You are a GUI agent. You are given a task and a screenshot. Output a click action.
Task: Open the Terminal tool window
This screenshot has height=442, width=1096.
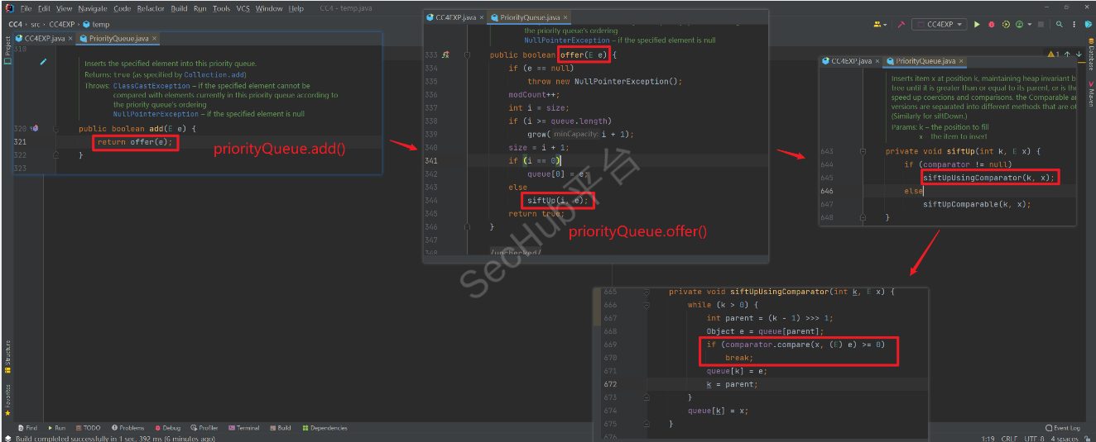click(244, 428)
